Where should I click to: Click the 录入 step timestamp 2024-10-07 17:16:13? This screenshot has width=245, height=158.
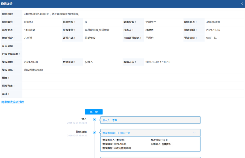(x=77, y=123)
